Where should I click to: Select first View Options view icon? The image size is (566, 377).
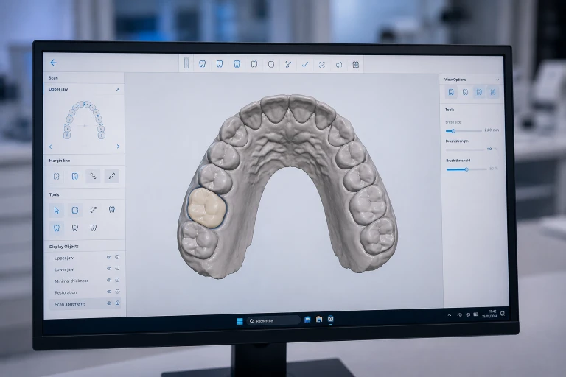tap(451, 92)
